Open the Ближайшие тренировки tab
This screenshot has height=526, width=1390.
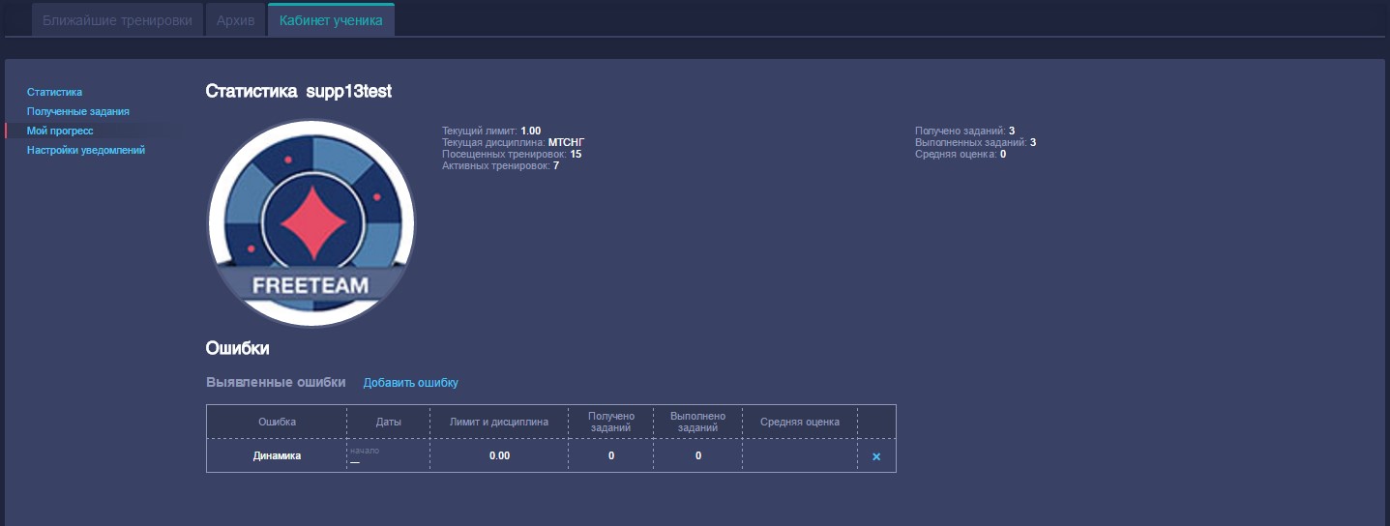click(117, 20)
